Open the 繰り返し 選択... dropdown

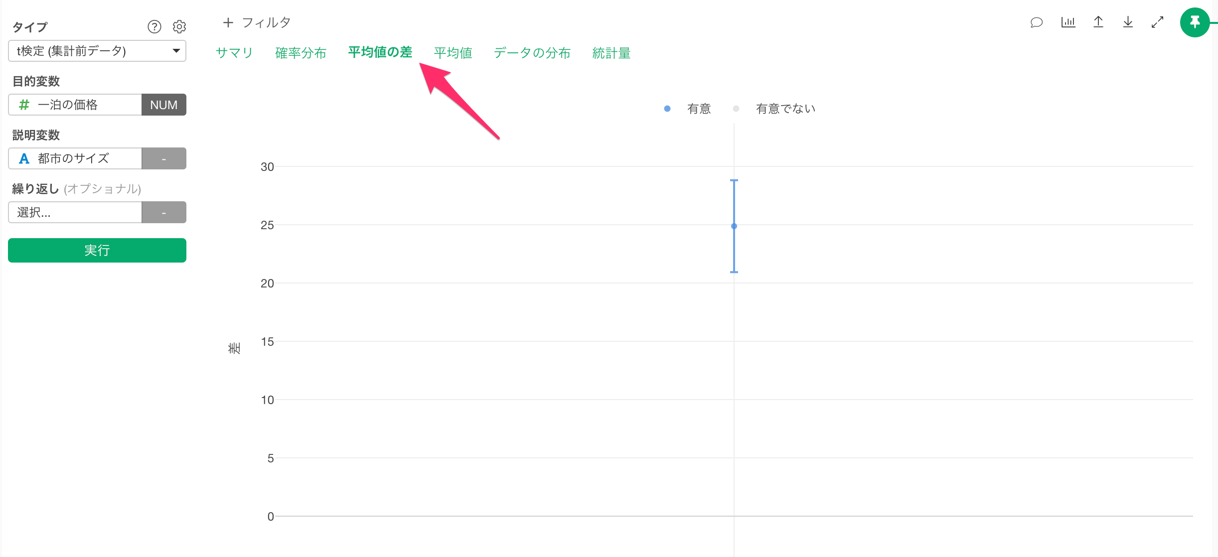click(x=75, y=212)
